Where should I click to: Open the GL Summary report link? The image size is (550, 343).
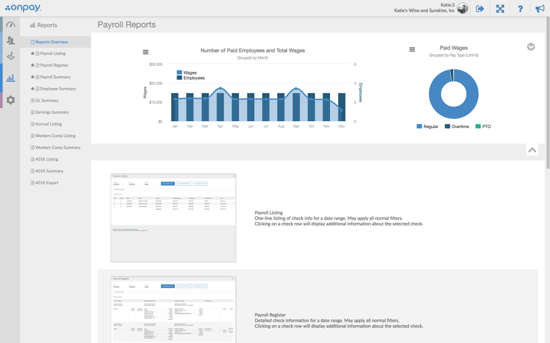tap(47, 101)
